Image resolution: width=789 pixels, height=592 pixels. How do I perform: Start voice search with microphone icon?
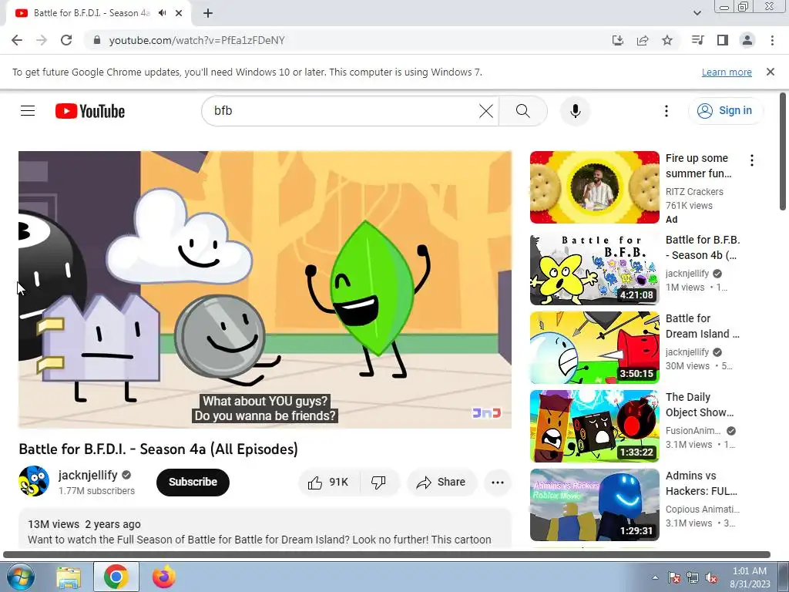[575, 111]
